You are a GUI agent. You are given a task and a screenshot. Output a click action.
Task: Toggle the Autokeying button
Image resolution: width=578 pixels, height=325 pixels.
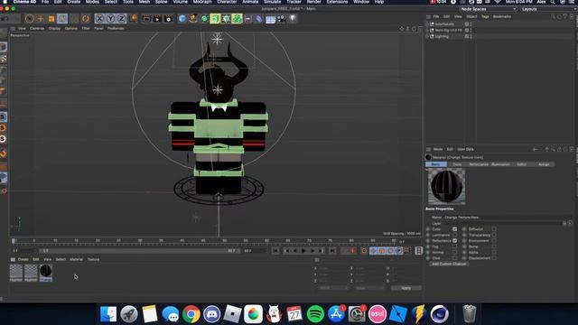[x=364, y=251]
